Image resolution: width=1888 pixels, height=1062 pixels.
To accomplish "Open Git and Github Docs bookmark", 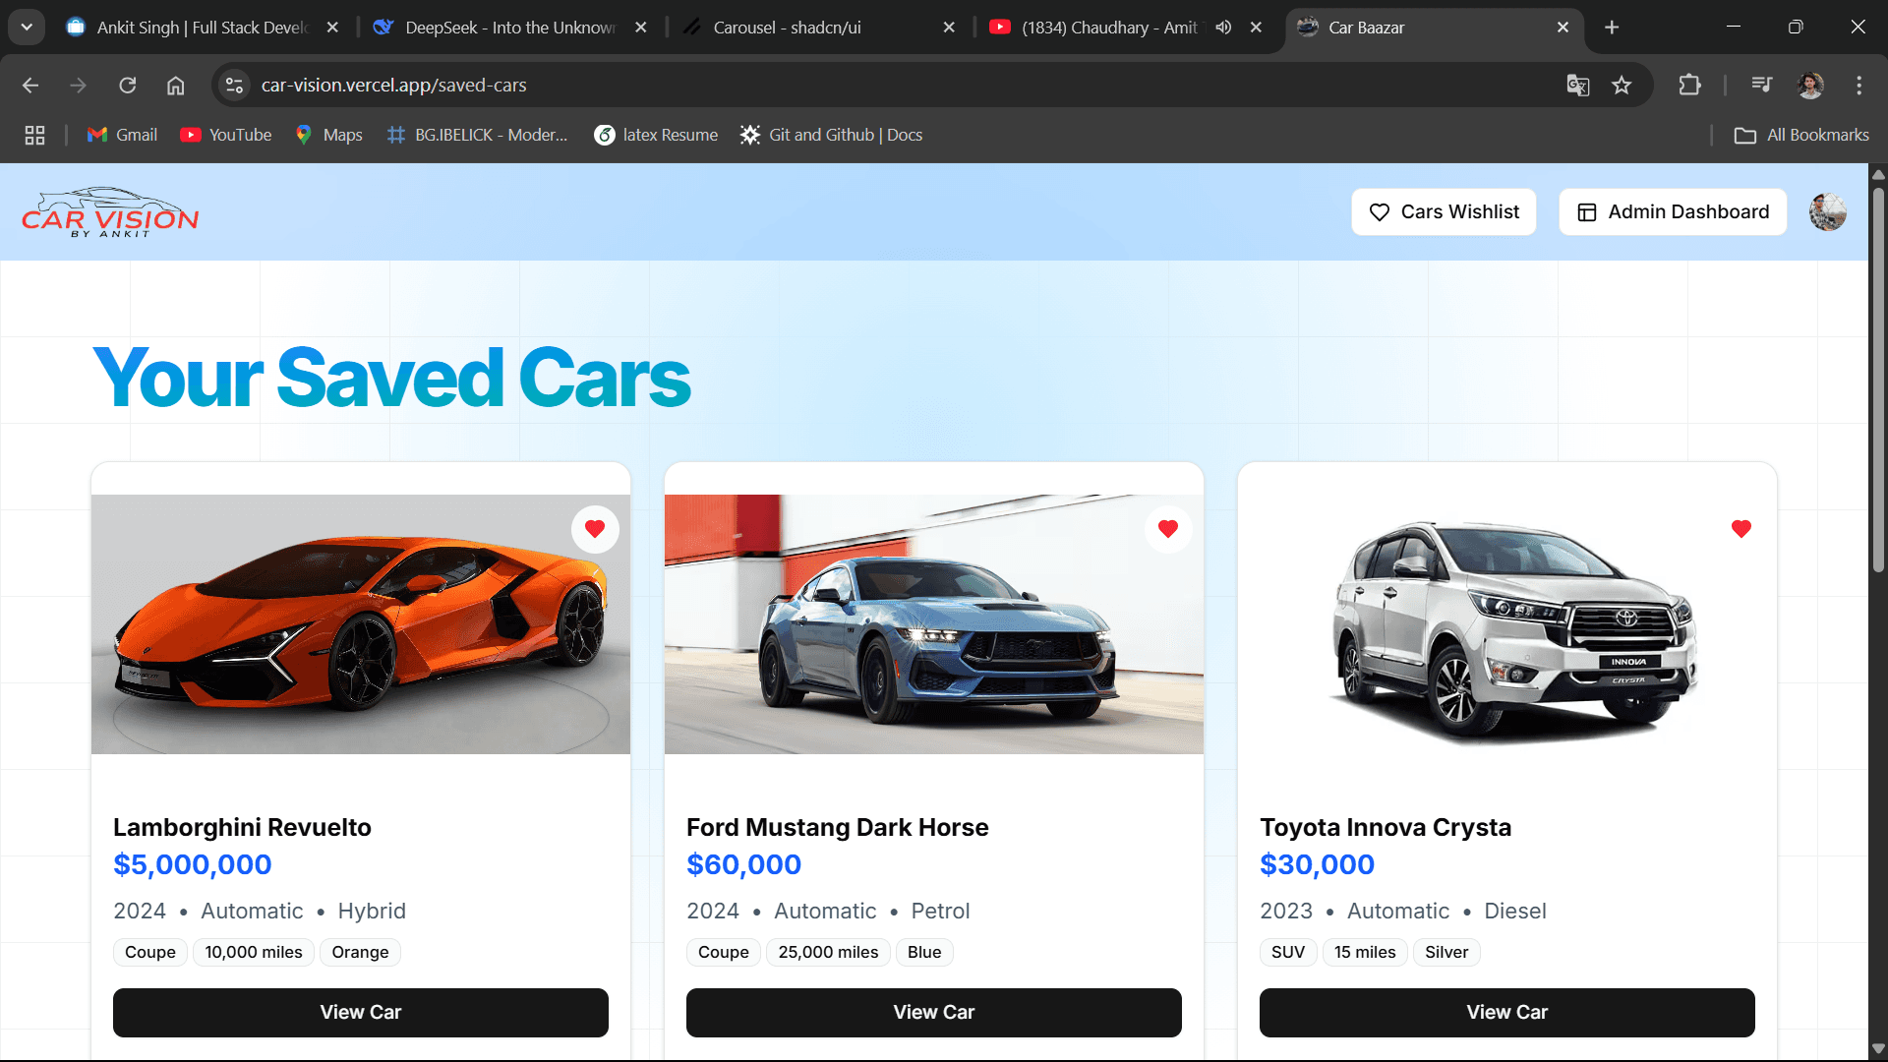I will click(x=832, y=135).
